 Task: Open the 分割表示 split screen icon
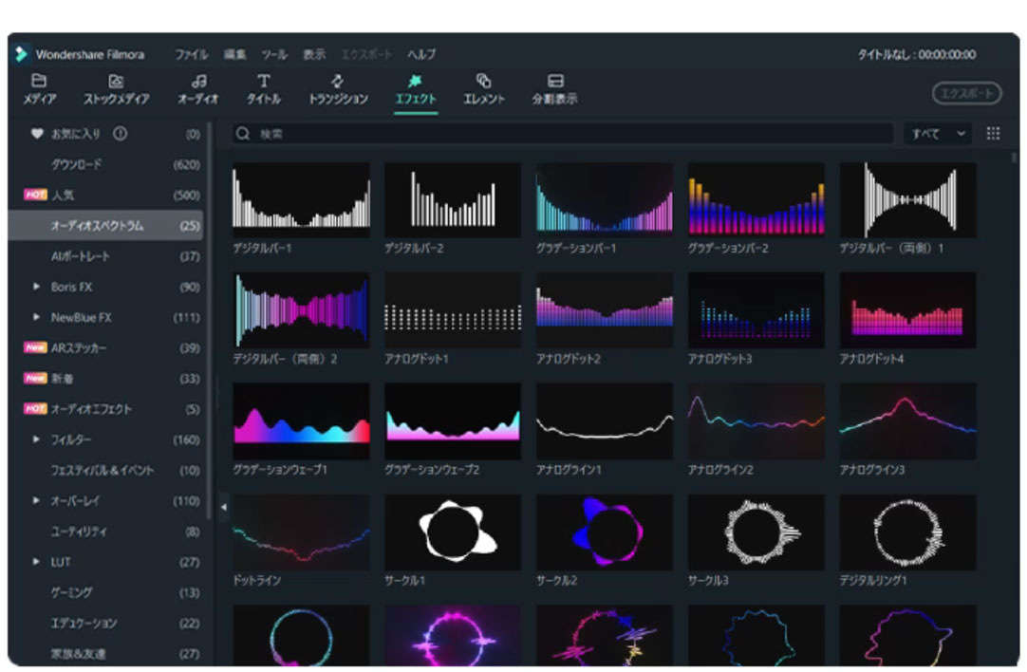[555, 82]
